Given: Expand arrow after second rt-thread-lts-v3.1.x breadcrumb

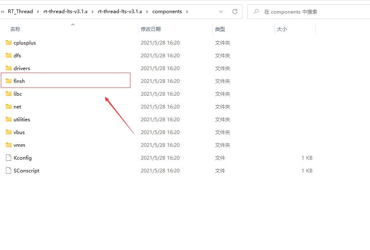Looking at the screenshot, I should [147, 12].
